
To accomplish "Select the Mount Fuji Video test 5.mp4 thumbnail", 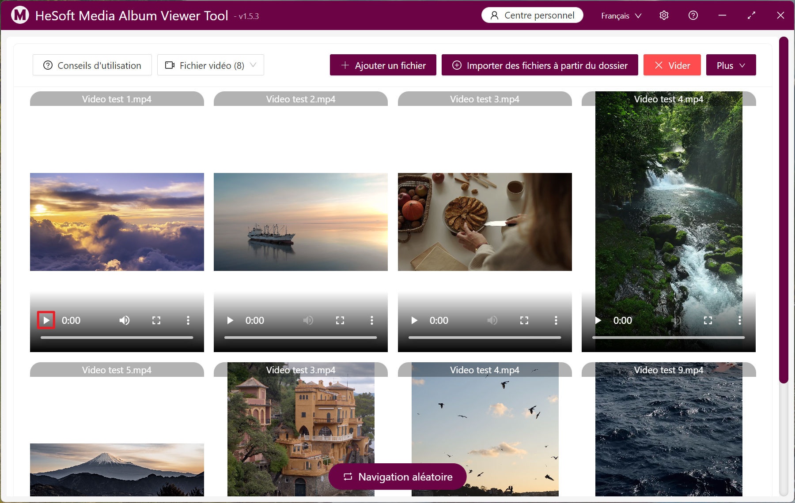I will tap(117, 470).
